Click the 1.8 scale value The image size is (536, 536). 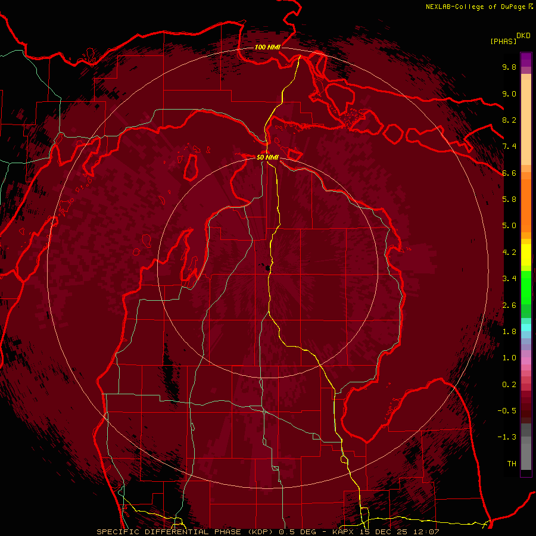point(509,332)
